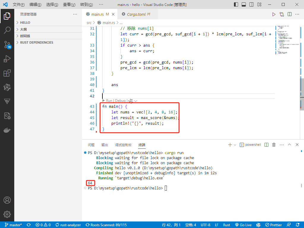Open the overflow menu ellipsis in menu bar
304x228 pixels.
[x=101, y=4]
